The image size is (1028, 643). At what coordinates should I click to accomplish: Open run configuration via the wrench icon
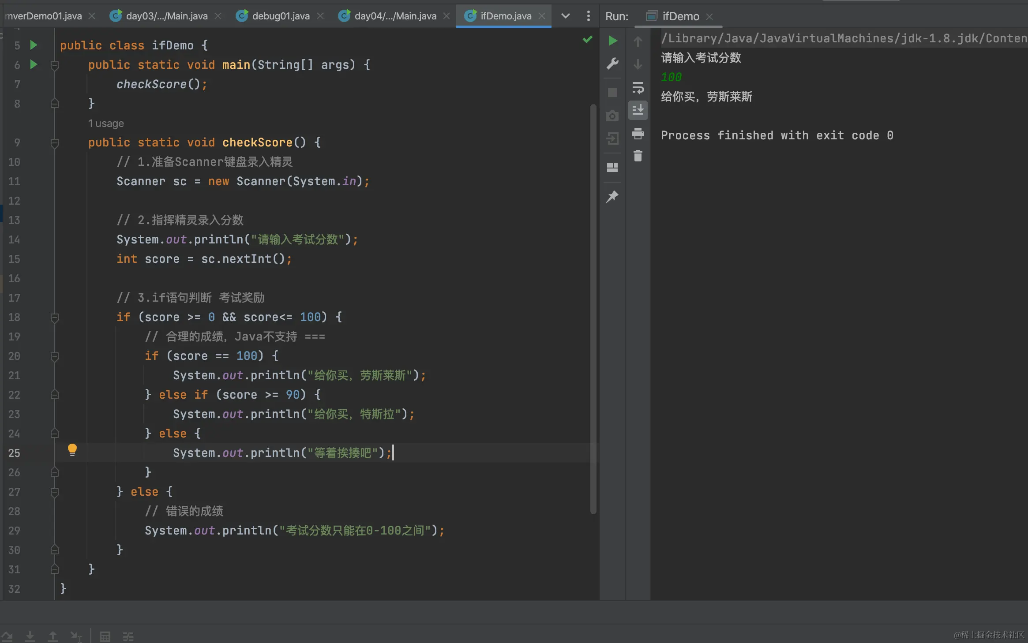[612, 64]
